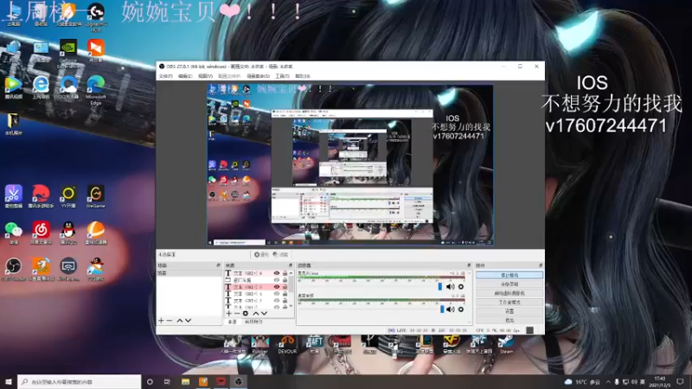
Task: Open the DEVOUR game desktop shortcut
Action: (x=287, y=344)
